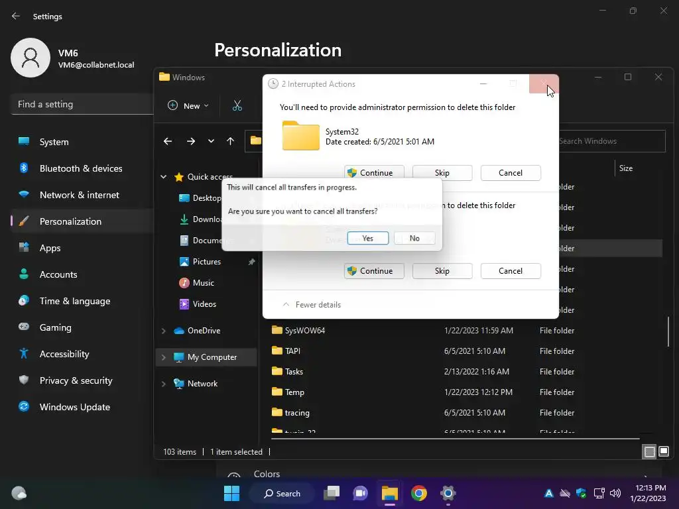Select Network in the navigation pane
The image size is (679, 509).
pyautogui.click(x=196, y=384)
